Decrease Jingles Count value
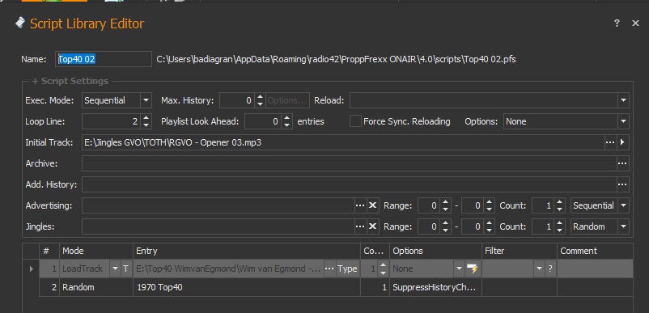Screen dimensions: 649x313 [560, 230]
